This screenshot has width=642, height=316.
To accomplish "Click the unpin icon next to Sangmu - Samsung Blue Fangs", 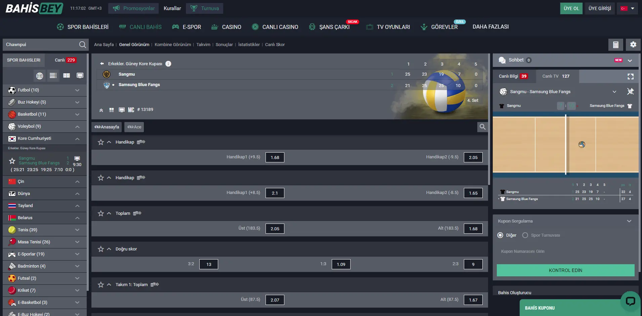I will pos(630,91).
